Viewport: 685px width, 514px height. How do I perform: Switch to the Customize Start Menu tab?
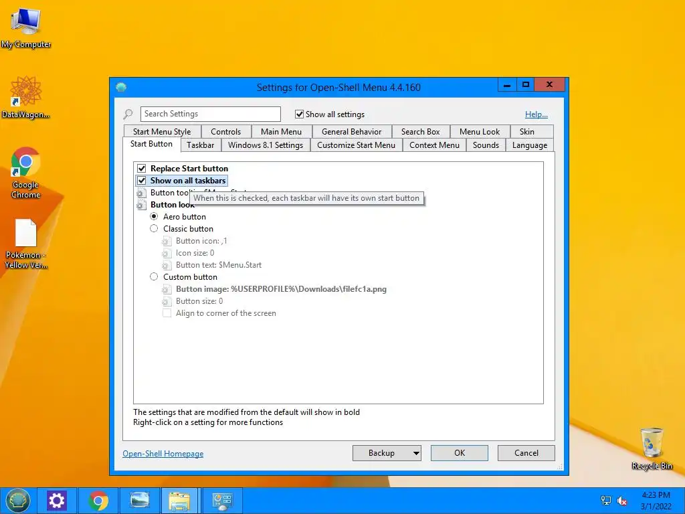(356, 145)
